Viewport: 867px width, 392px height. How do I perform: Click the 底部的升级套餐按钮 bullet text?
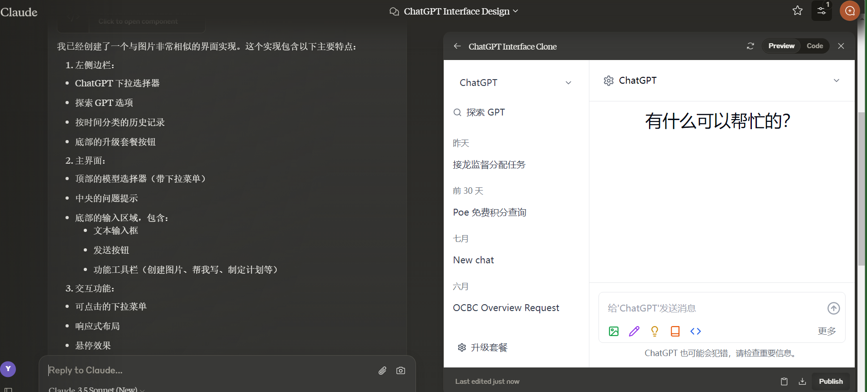tap(115, 142)
